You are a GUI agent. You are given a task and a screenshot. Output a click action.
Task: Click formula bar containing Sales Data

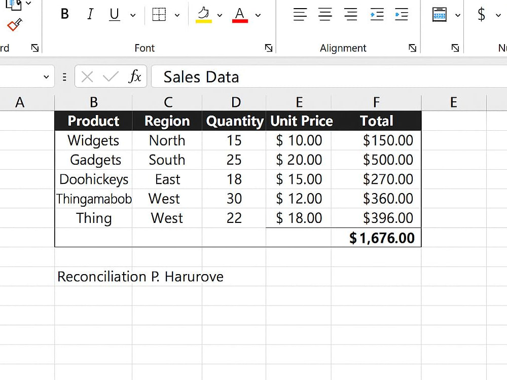[329, 77]
